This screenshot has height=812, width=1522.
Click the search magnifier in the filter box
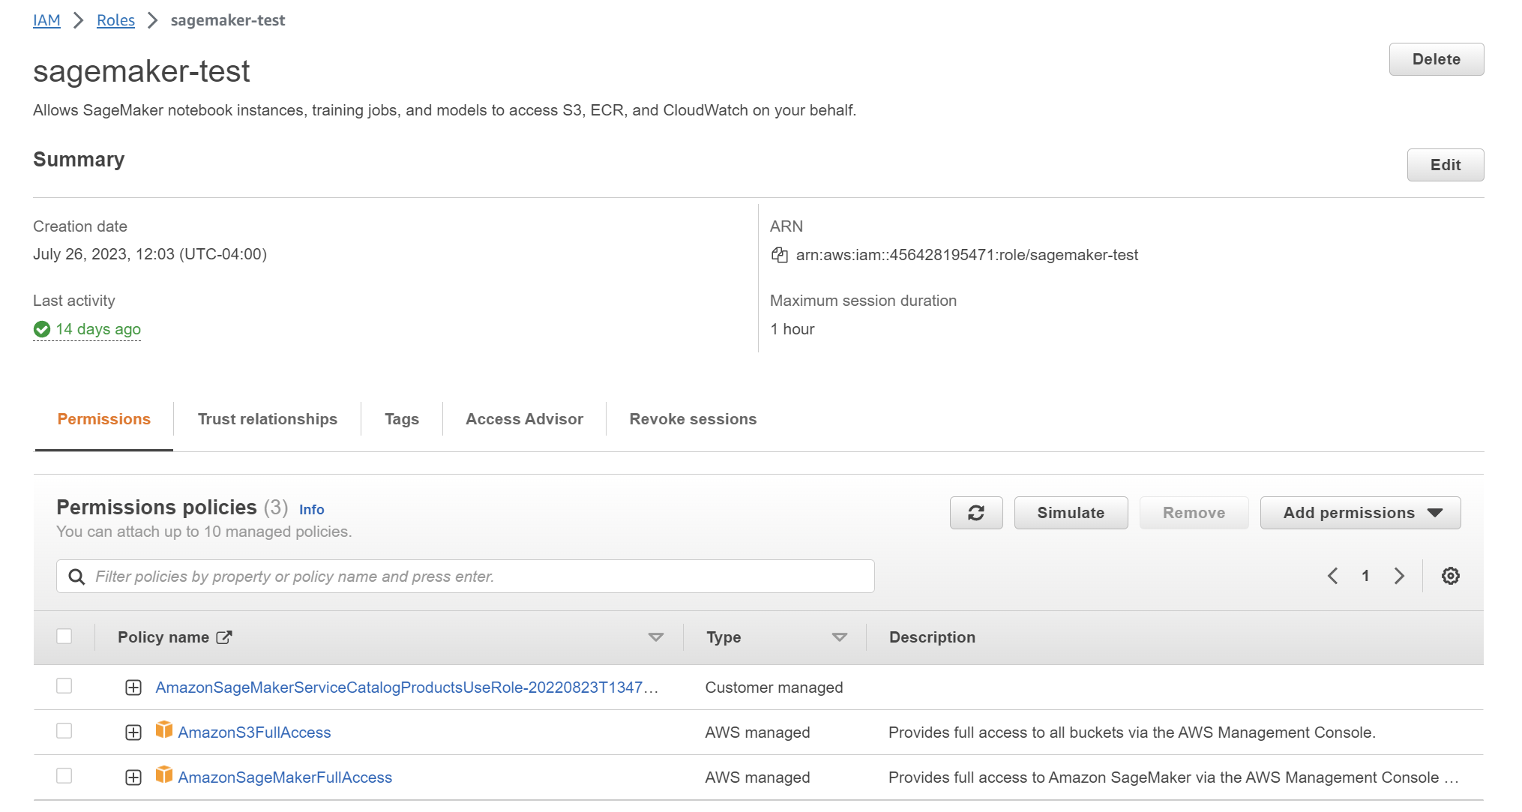coord(76,577)
